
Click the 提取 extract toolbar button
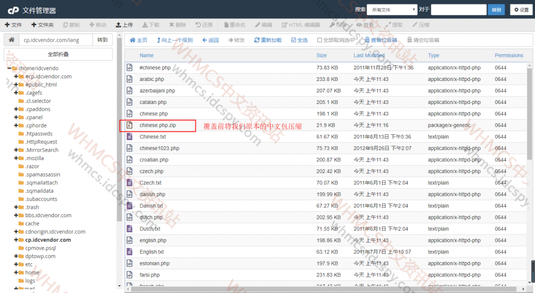[394, 25]
